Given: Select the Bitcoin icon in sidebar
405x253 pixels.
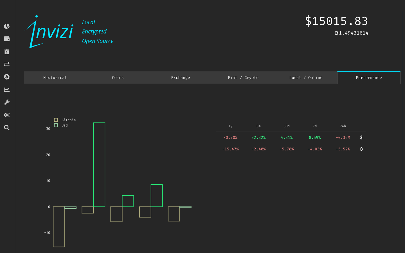Looking at the screenshot, I should [6, 76].
